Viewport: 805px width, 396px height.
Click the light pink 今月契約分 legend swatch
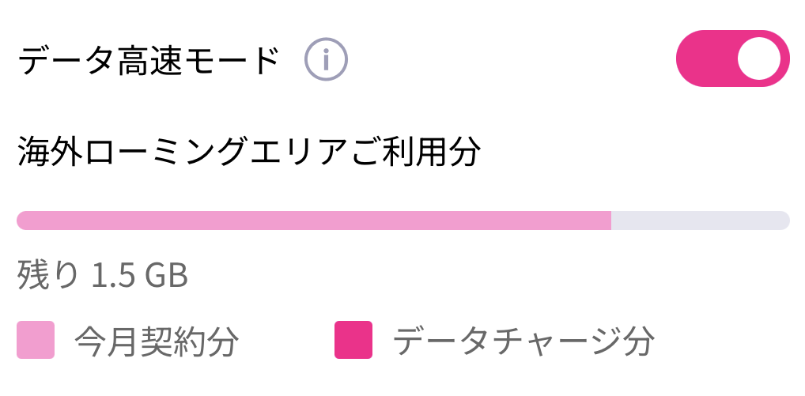[36, 340]
